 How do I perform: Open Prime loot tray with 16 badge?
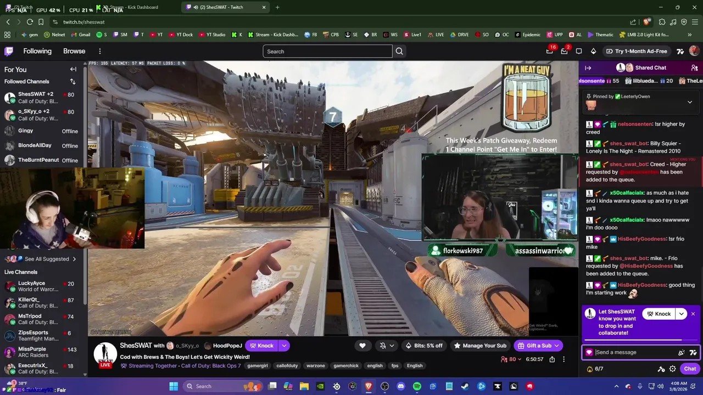coord(550,51)
